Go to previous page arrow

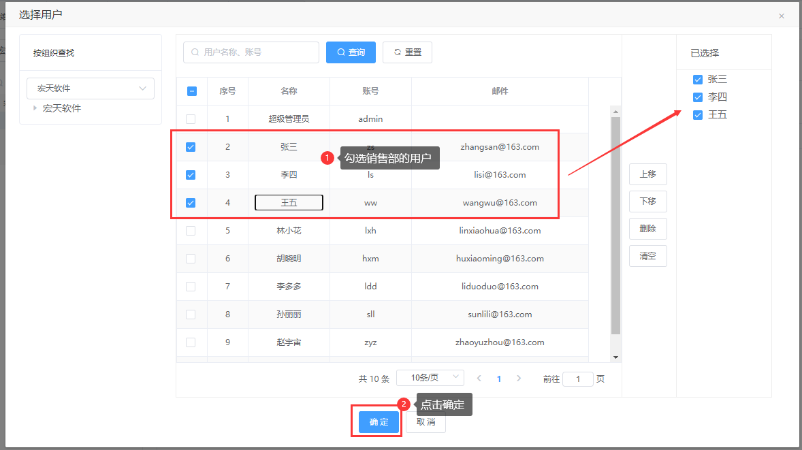coord(479,379)
